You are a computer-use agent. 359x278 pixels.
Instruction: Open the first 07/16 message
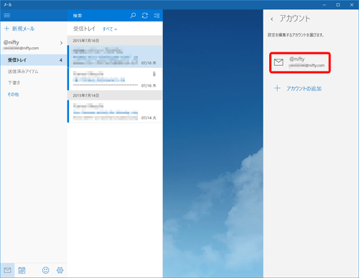(115, 57)
